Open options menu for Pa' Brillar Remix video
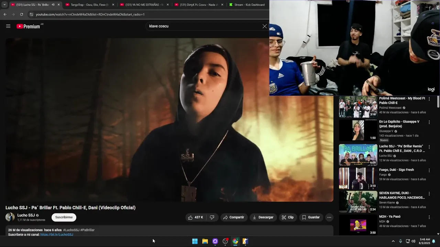The image size is (440, 247). pos(429,147)
